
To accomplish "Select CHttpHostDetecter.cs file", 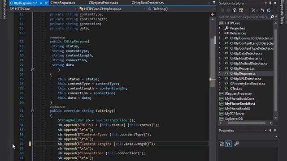I will [x=246, y=59].
